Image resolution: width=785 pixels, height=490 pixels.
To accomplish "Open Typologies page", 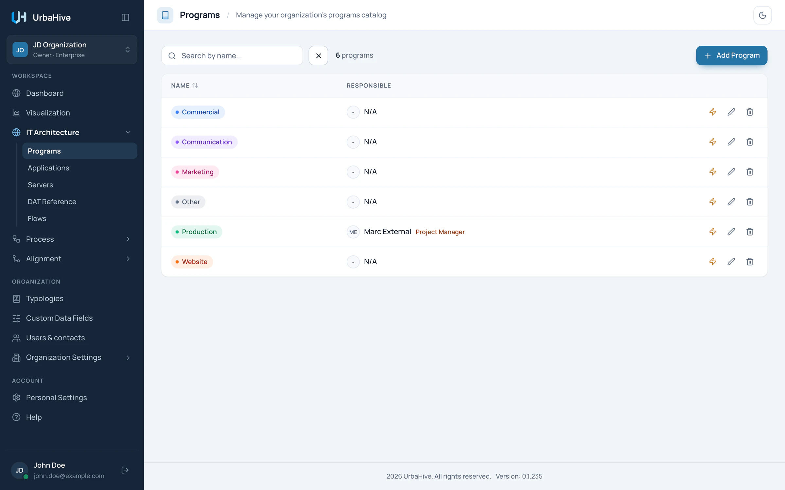I will pyautogui.click(x=72, y=299).
